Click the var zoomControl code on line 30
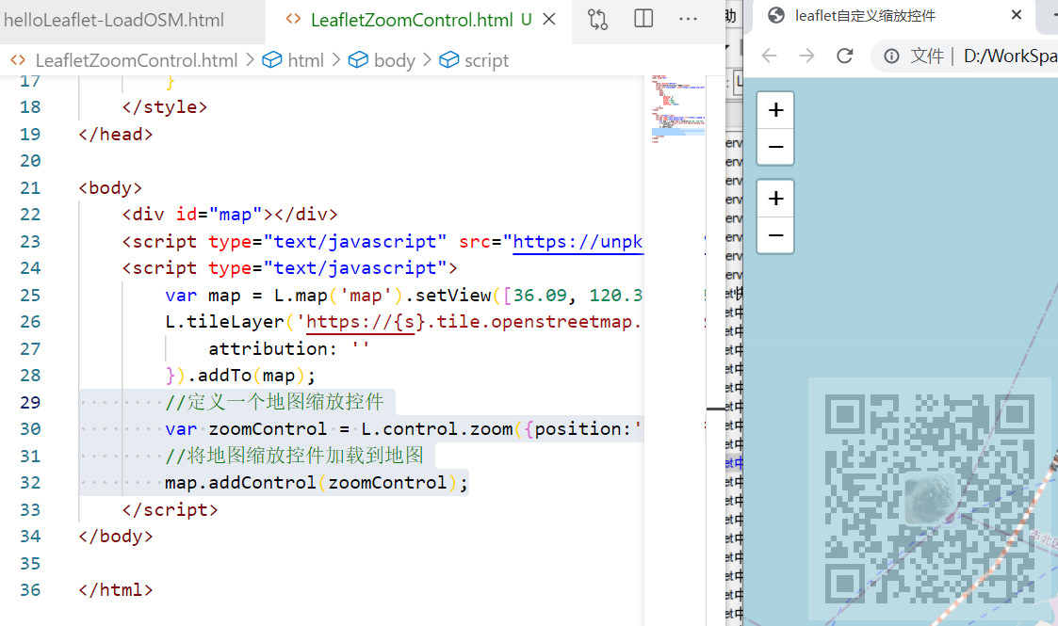This screenshot has width=1058, height=626. [403, 428]
